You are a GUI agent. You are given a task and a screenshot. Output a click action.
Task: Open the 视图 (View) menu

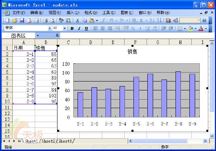[x=55, y=13]
